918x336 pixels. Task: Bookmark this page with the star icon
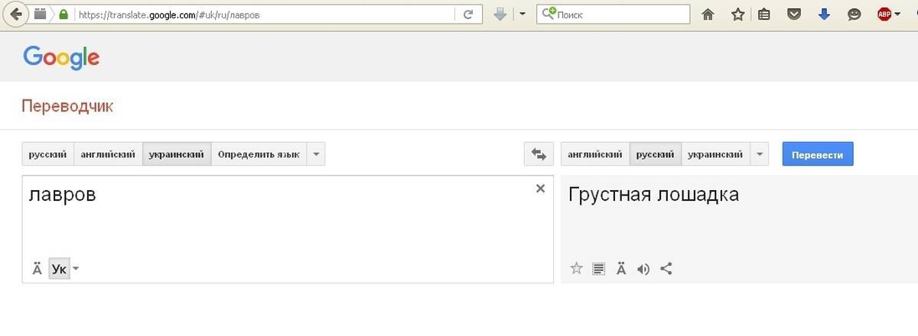coord(737,14)
